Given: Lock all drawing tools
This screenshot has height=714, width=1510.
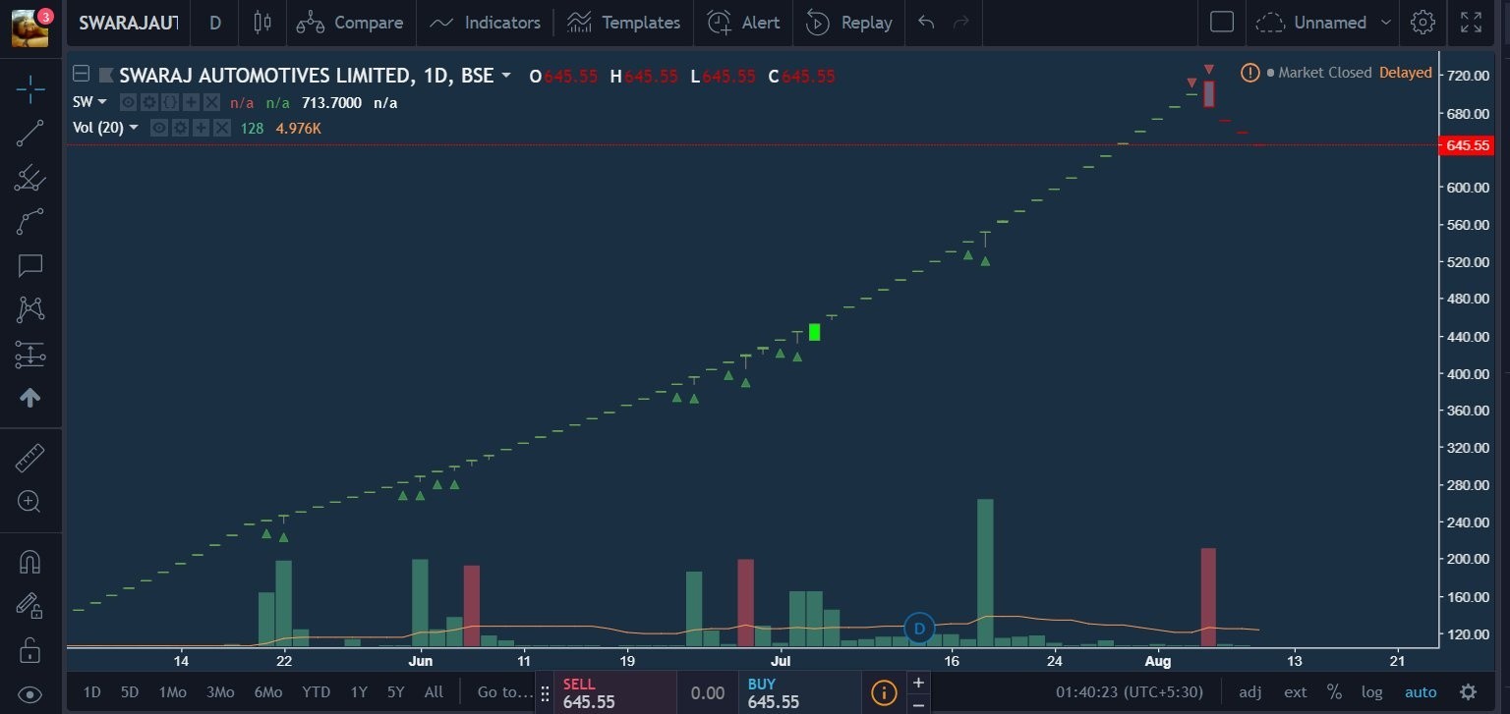Looking at the screenshot, I should (x=29, y=650).
